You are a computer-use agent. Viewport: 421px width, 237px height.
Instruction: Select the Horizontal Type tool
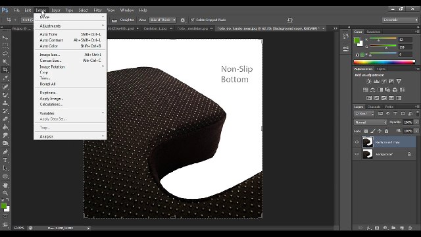(x=5, y=160)
